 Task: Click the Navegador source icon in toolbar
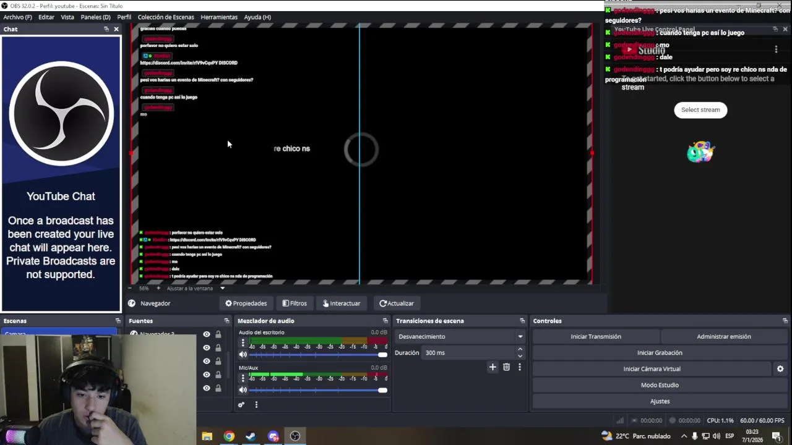tap(132, 303)
